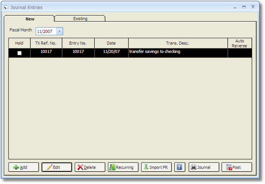265x184 pixels.
Task: Sort by the Hold column header
Action: pos(19,43)
